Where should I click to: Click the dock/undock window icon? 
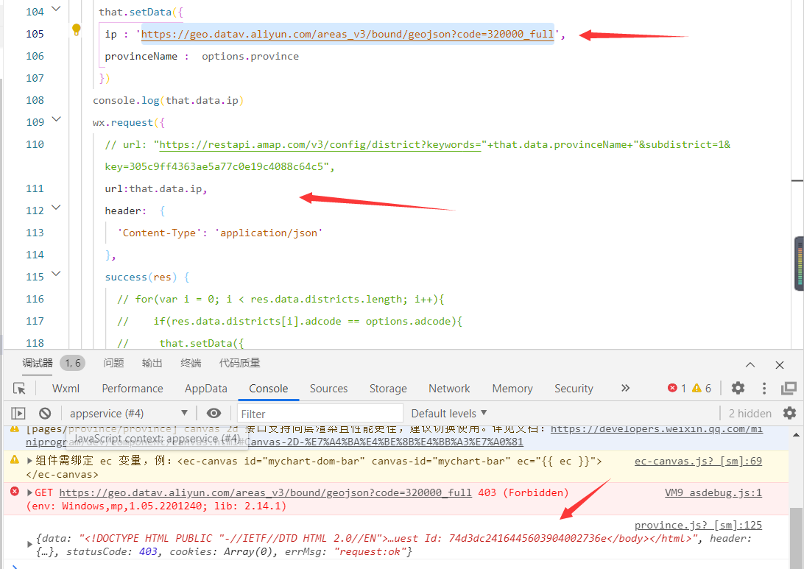pos(789,388)
